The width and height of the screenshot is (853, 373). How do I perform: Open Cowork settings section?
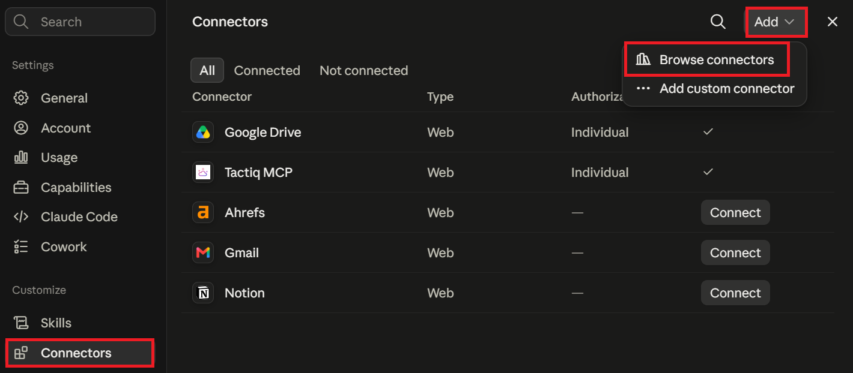click(64, 246)
